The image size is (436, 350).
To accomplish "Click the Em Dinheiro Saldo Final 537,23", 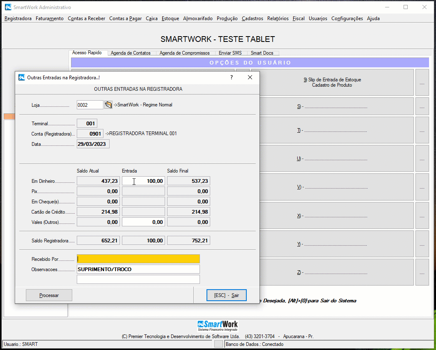I will click(x=188, y=181).
